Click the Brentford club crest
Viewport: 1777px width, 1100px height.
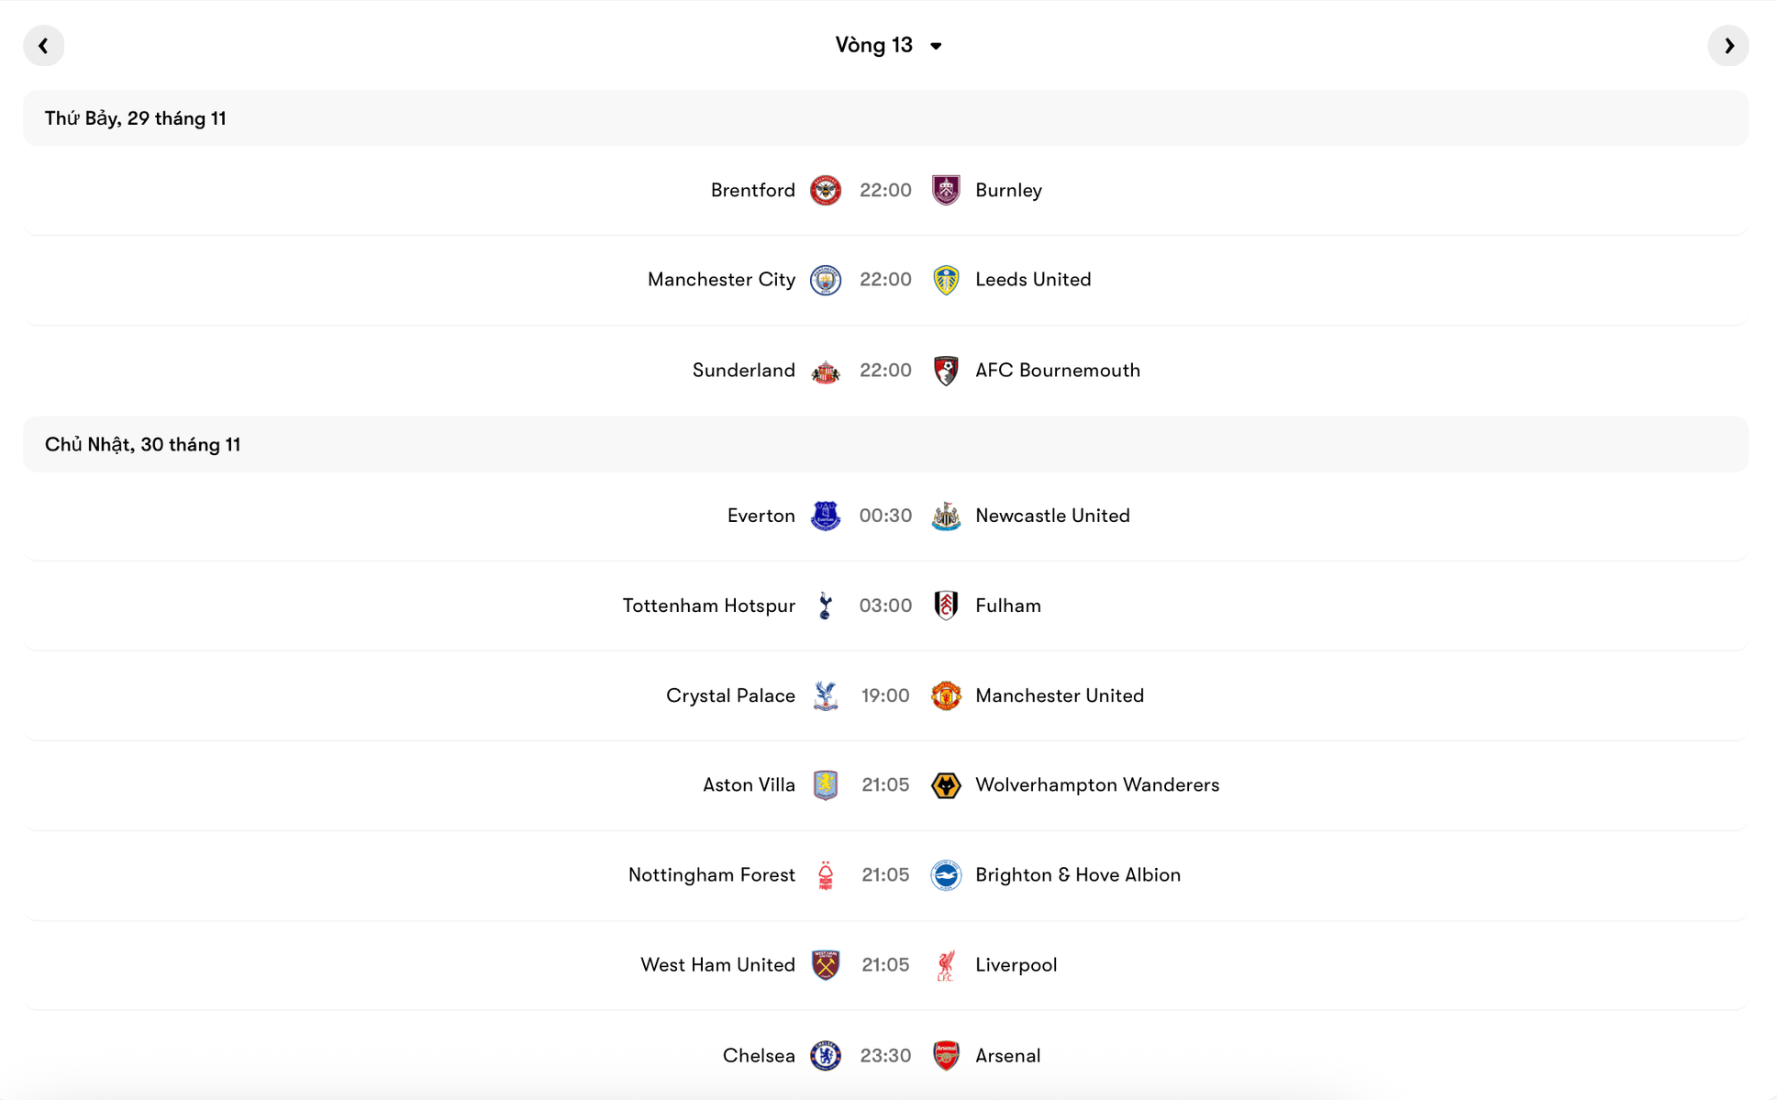(825, 190)
